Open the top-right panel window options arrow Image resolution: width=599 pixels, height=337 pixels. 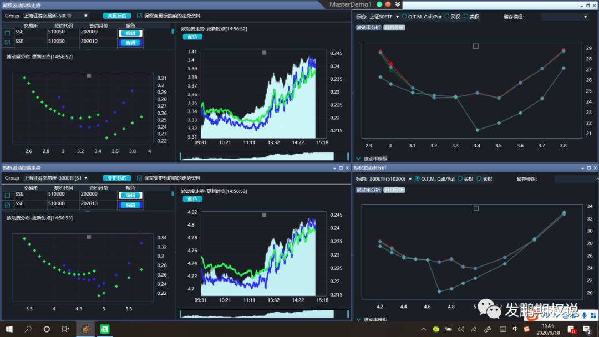click(581, 6)
